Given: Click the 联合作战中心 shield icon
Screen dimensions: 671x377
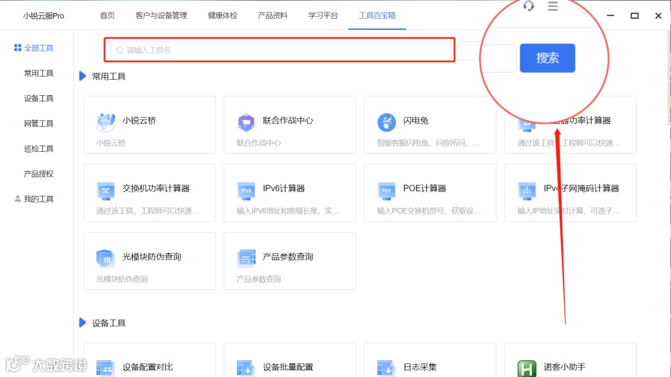Looking at the screenshot, I should point(246,123).
